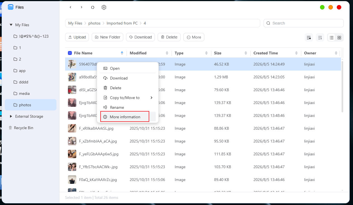Switch to list view
The width and height of the screenshot is (353, 205).
click(x=331, y=37)
